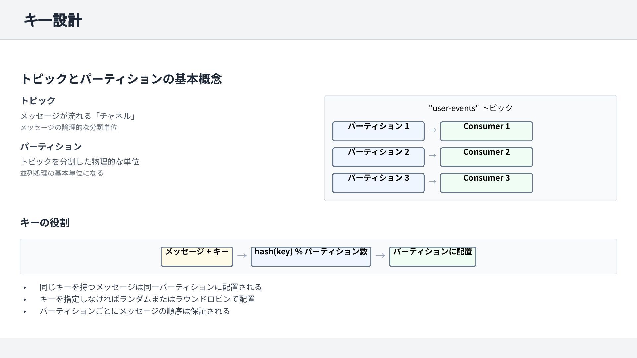Click the Consumer 1 box
Viewport: 637px width, 358px height.
tap(486, 131)
